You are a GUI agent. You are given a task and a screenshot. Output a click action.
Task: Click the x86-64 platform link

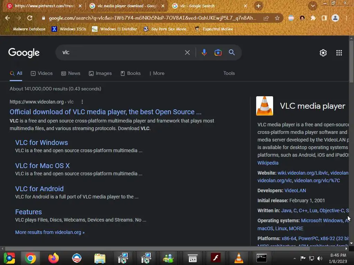[289, 238]
